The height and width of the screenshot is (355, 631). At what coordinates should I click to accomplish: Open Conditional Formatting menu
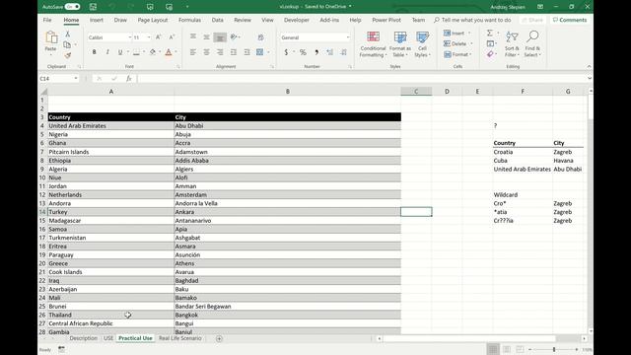pyautogui.click(x=373, y=44)
